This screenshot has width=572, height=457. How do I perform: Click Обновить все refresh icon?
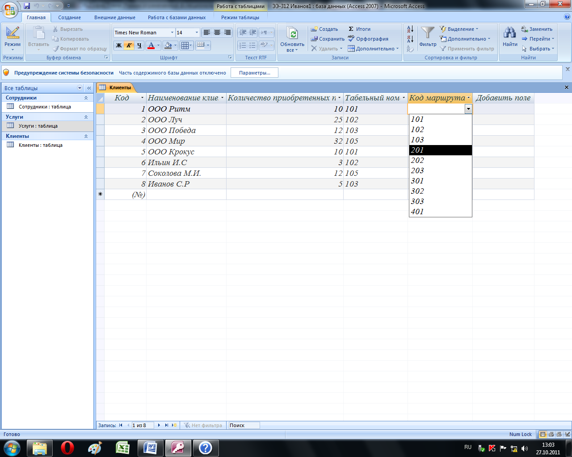[x=292, y=39]
